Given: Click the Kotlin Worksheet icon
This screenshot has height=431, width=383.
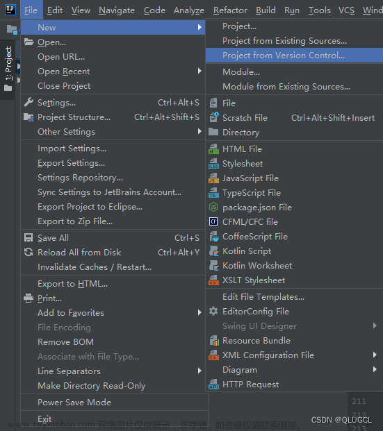Looking at the screenshot, I should (x=213, y=265).
